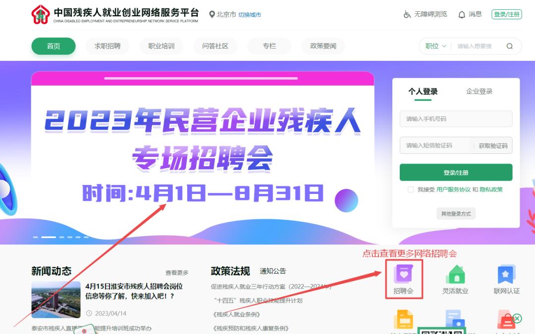Open the 职位 search category dropdown
The height and width of the screenshot is (334, 535).
pos(435,46)
